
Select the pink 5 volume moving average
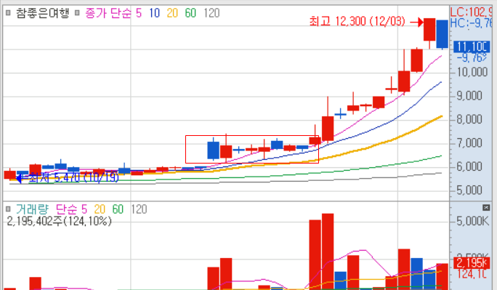point(84,209)
